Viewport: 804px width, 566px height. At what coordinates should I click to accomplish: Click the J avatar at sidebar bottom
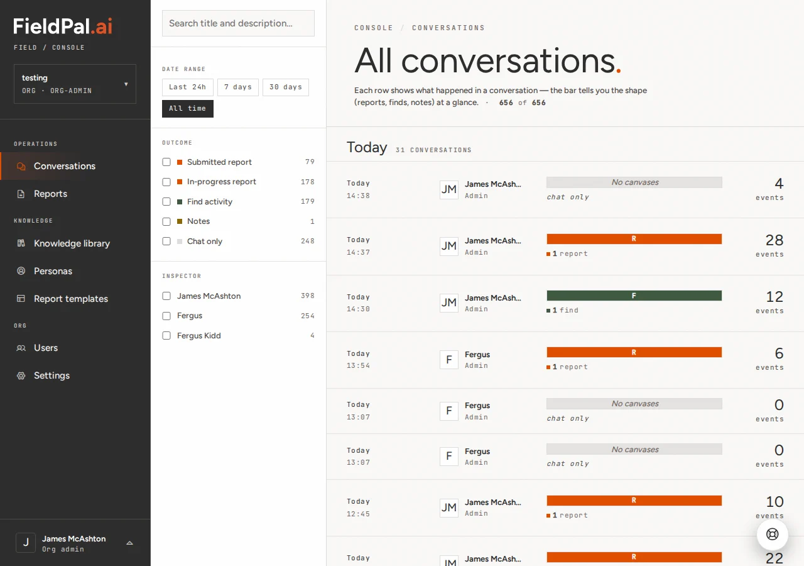26,543
